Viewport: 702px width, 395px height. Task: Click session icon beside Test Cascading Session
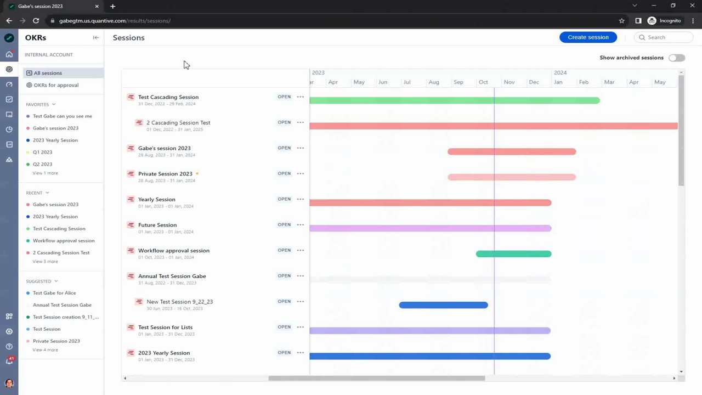pyautogui.click(x=131, y=97)
